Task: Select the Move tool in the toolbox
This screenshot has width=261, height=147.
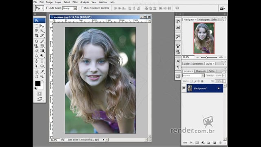Action: click(42, 26)
